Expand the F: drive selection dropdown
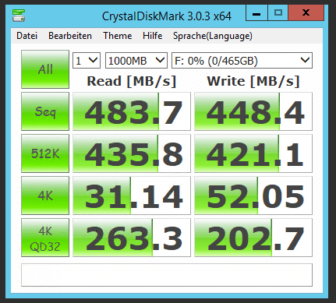This screenshot has height=303, width=336. point(242,61)
